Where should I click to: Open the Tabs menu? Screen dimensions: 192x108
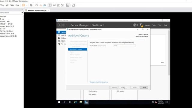click(x=12, y=5)
